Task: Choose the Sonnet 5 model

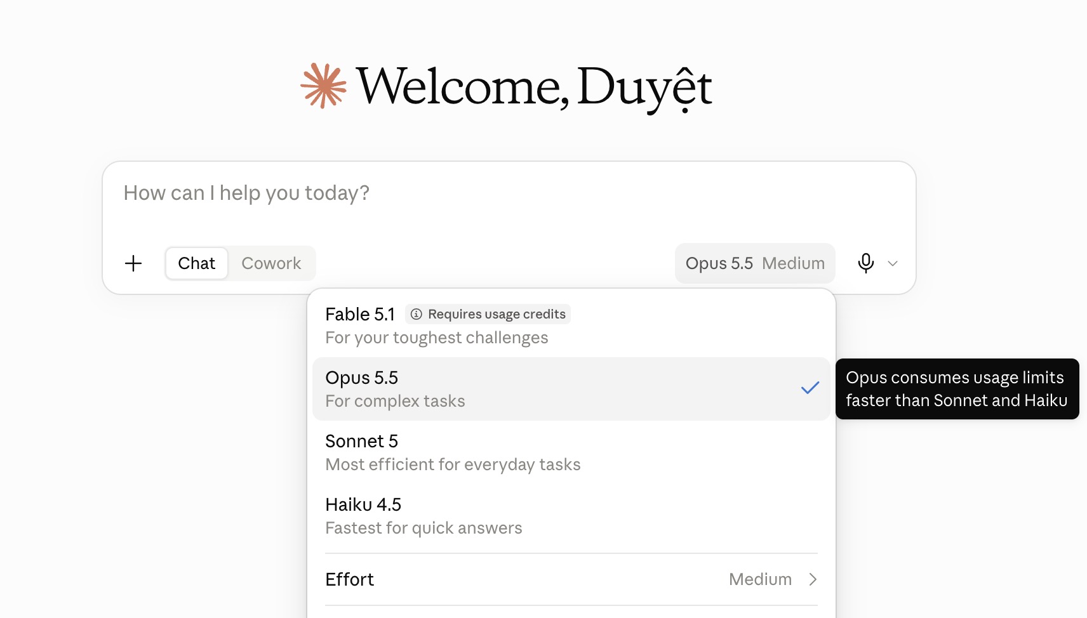Action: pyautogui.click(x=571, y=452)
